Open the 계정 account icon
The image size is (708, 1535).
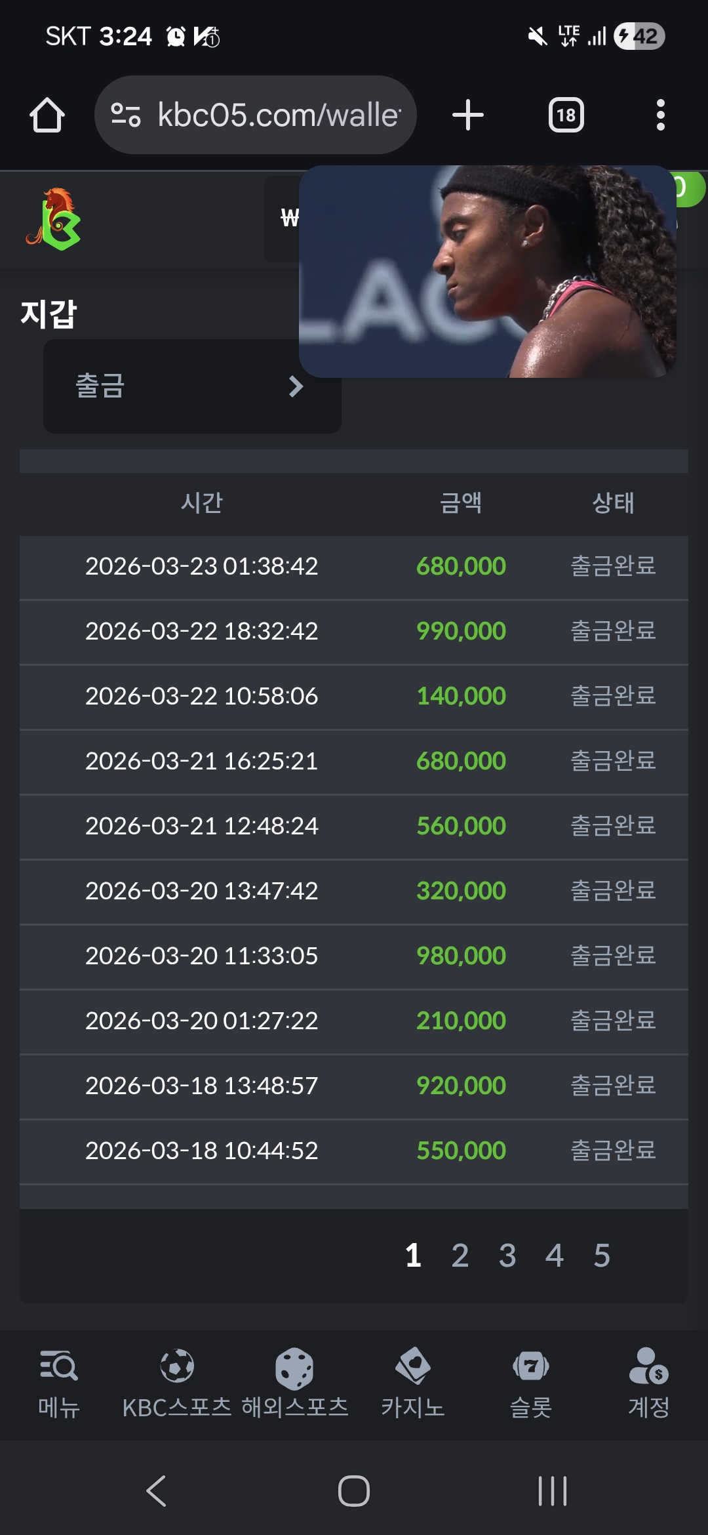(648, 1366)
